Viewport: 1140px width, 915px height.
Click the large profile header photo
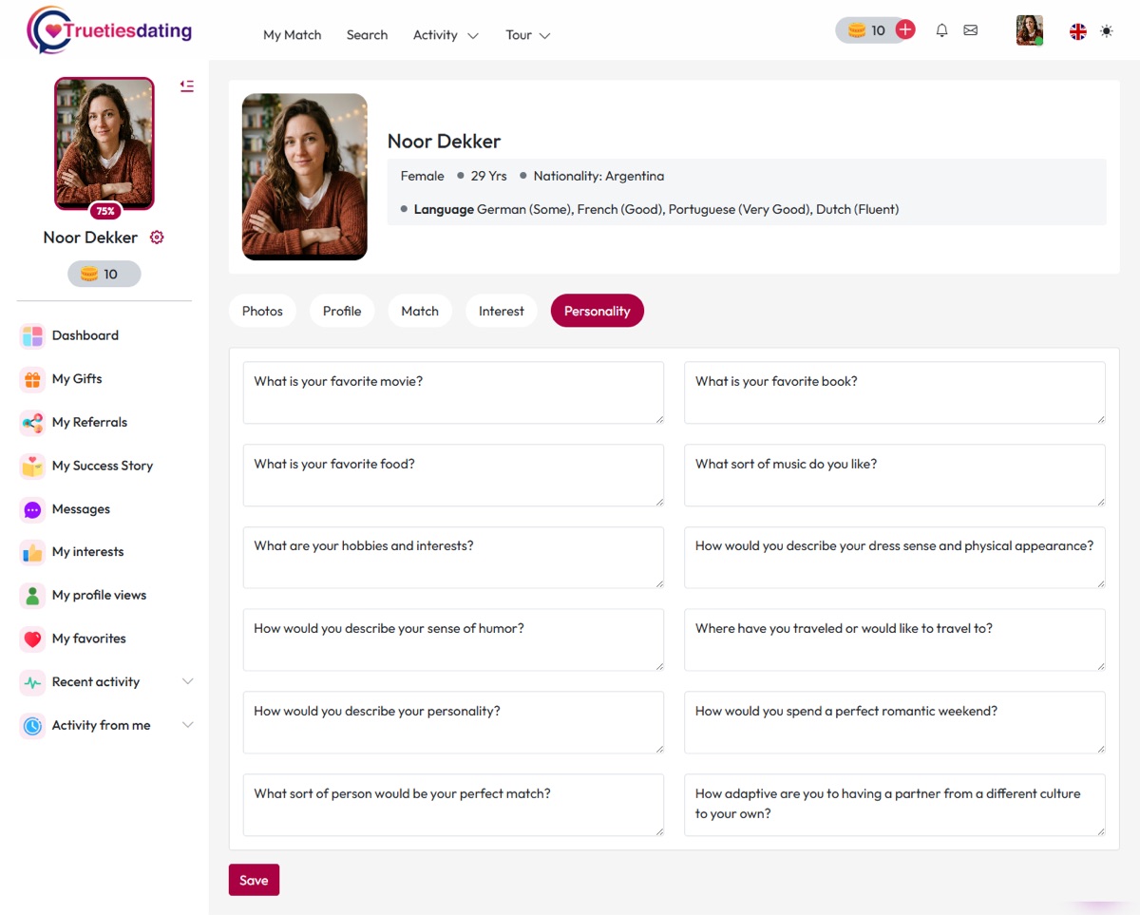point(305,177)
